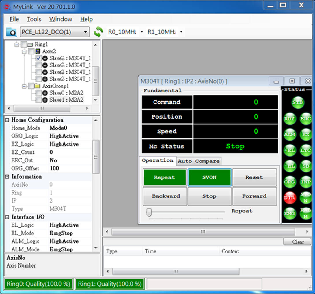Screen dimensions: 315x294
Task: Click the red DIR status indicator
Action: (x=290, y=198)
